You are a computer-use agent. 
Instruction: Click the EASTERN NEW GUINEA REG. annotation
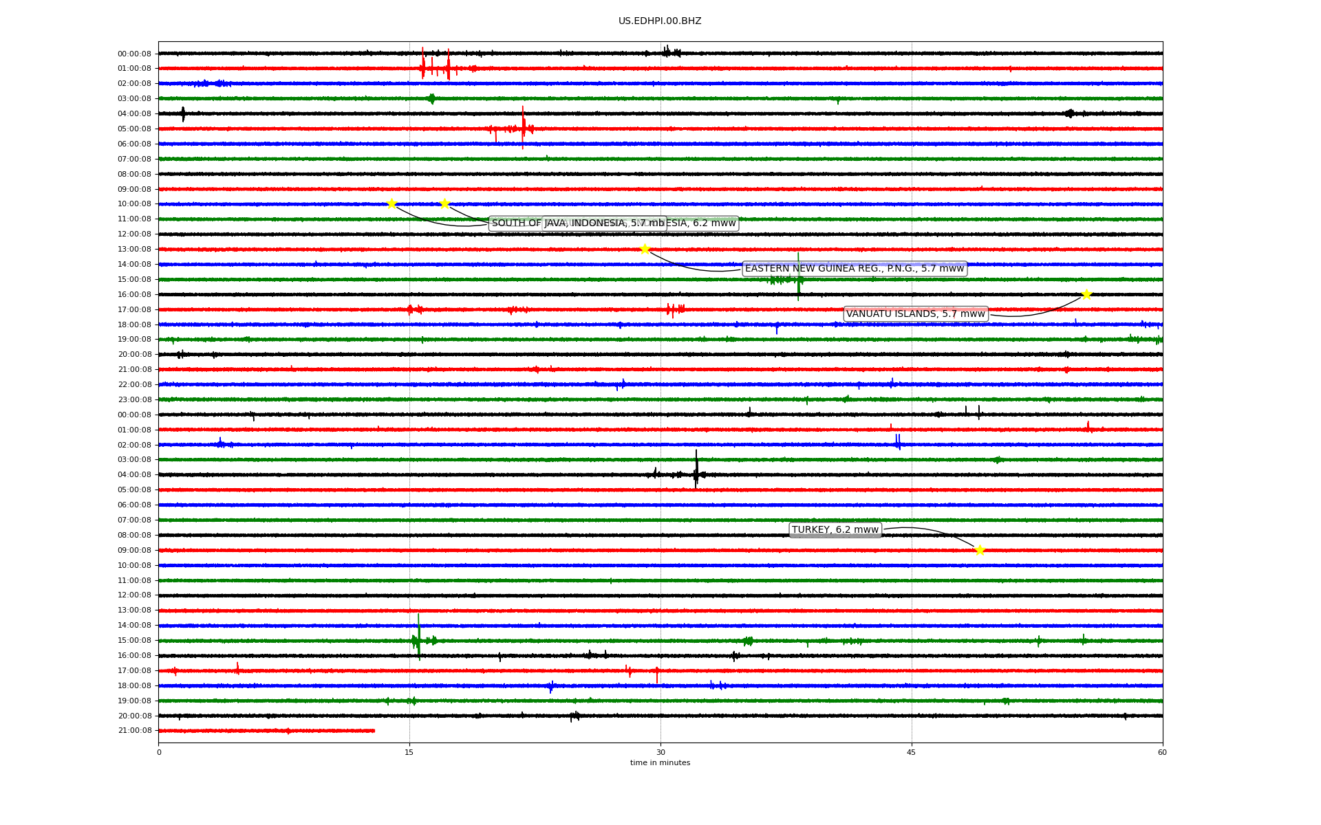[x=854, y=269]
